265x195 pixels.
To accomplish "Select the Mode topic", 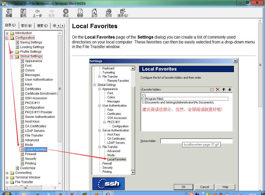I will [29, 145].
